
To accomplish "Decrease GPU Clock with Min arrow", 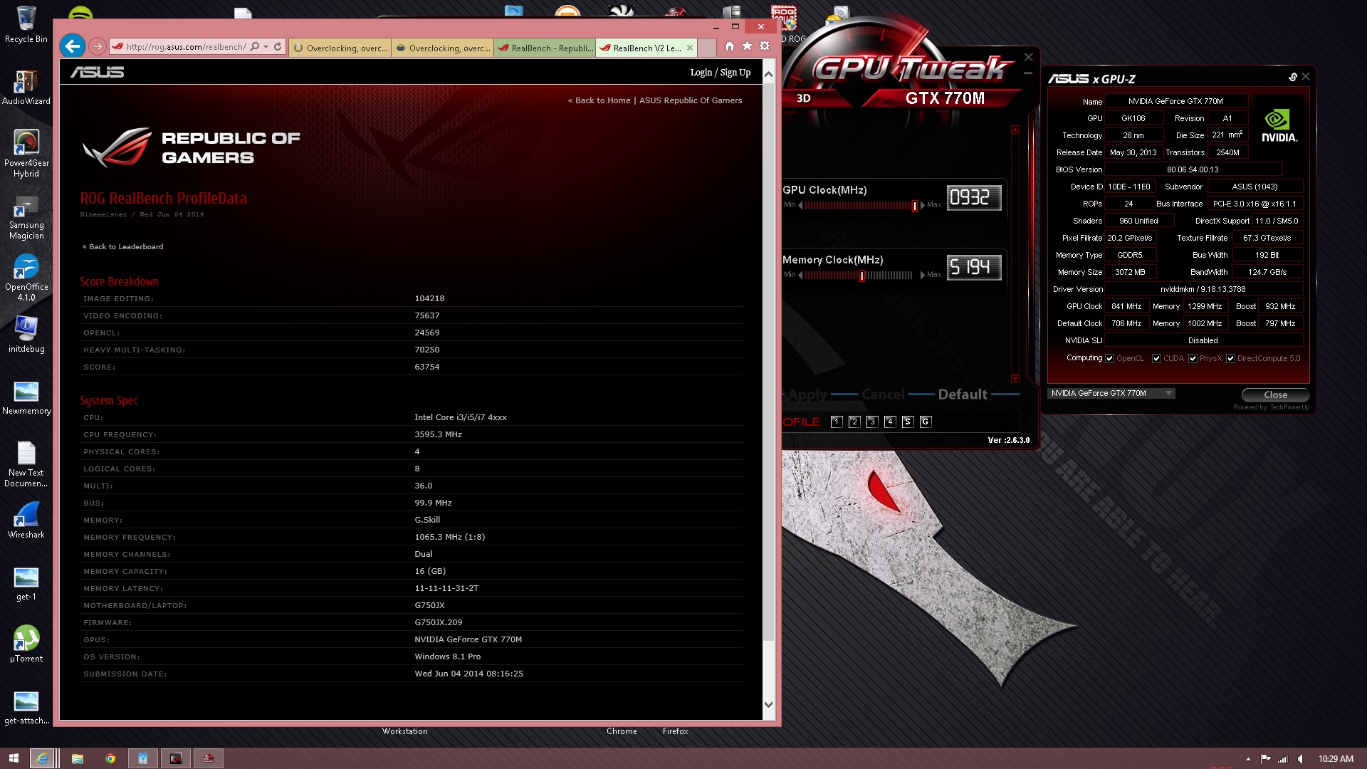I will 800,205.
